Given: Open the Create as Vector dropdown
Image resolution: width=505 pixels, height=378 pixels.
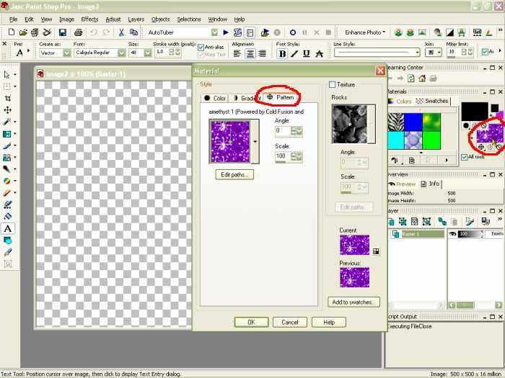Looking at the screenshot, I should (x=66, y=53).
